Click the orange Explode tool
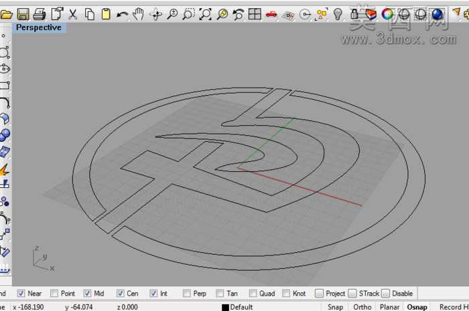This screenshot has height=311, width=469. click(5, 169)
